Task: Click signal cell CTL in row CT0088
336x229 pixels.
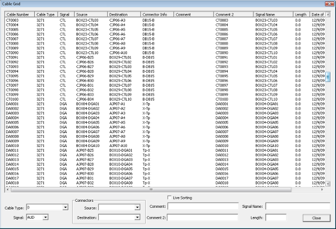Action: (x=63, y=43)
